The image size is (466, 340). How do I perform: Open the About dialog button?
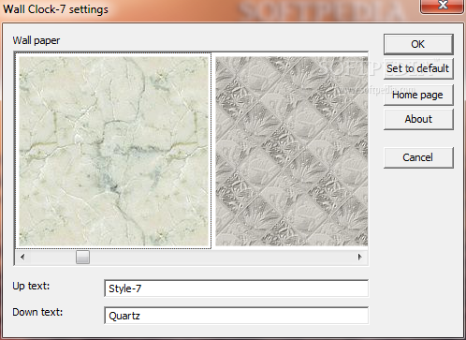418,119
